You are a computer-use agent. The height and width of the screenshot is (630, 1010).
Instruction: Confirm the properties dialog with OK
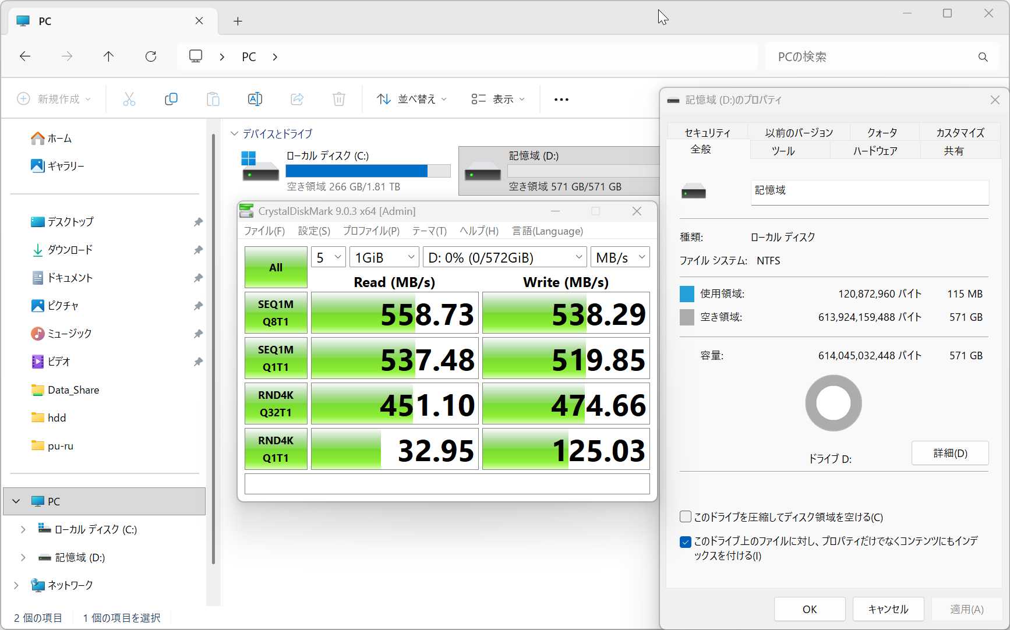click(x=810, y=609)
